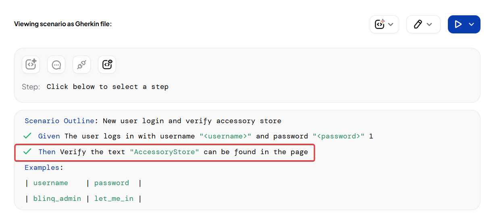Click green checkmark on the Given step
The width and height of the screenshot is (493, 223).
point(27,136)
